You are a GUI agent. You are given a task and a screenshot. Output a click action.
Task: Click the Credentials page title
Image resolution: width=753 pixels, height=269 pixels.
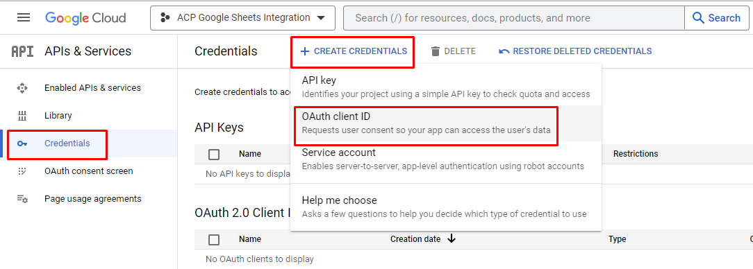226,51
